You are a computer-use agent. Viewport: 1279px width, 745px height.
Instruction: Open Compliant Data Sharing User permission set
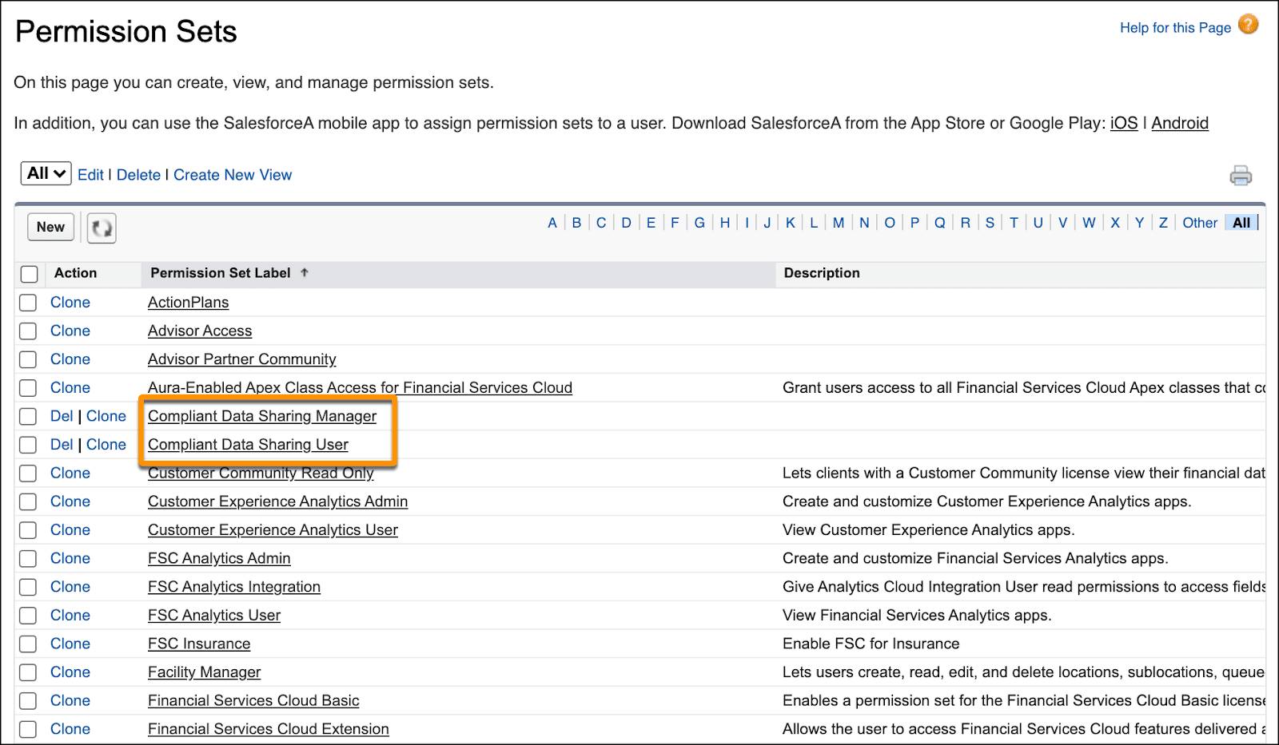(x=248, y=445)
